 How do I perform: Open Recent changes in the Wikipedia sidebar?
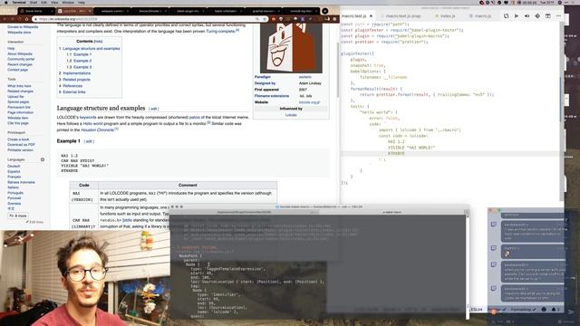20,64
